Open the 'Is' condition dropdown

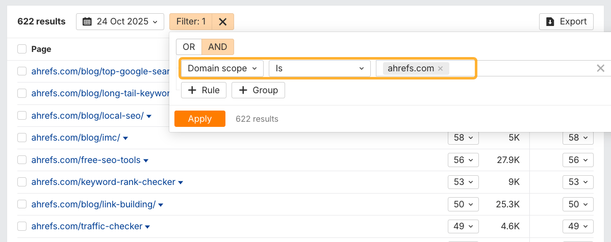(319, 68)
